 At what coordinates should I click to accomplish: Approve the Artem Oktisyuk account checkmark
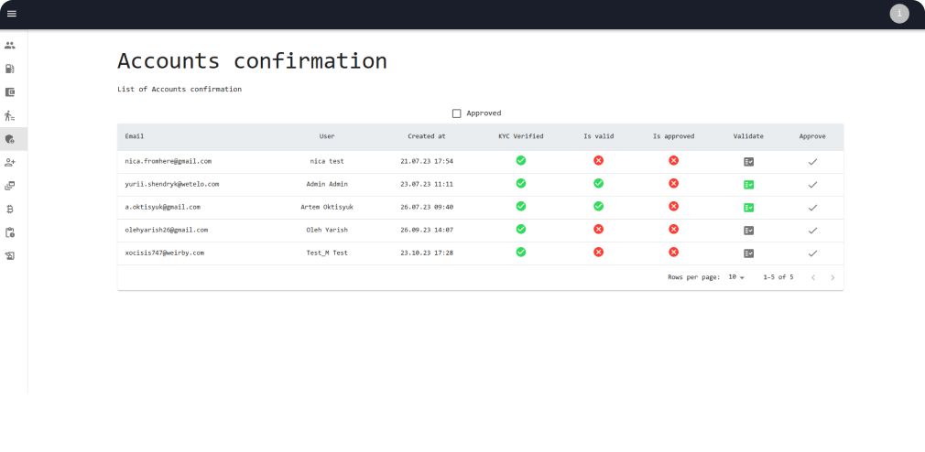pos(812,208)
